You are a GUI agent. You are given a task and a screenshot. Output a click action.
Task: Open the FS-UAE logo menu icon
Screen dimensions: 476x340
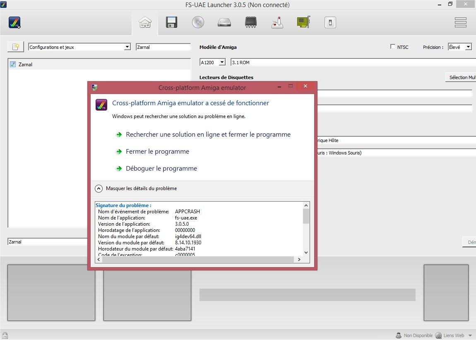(14, 22)
